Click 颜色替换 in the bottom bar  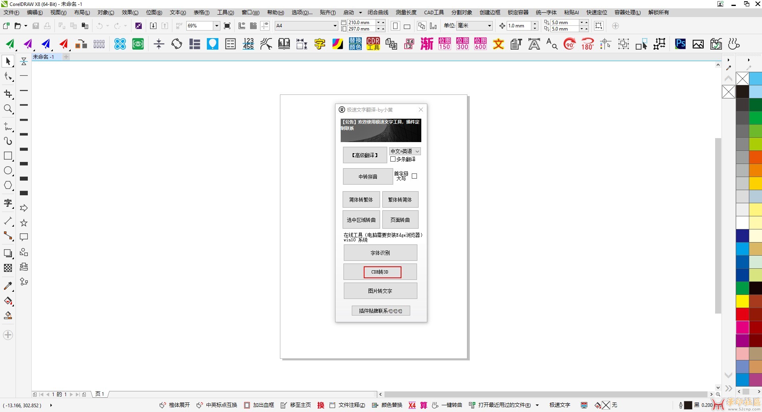(x=387, y=405)
